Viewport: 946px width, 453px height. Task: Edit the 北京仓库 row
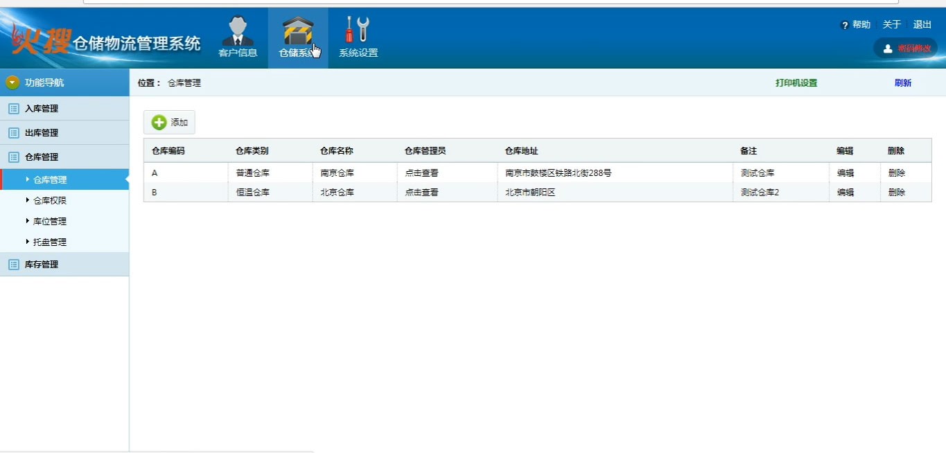(845, 193)
